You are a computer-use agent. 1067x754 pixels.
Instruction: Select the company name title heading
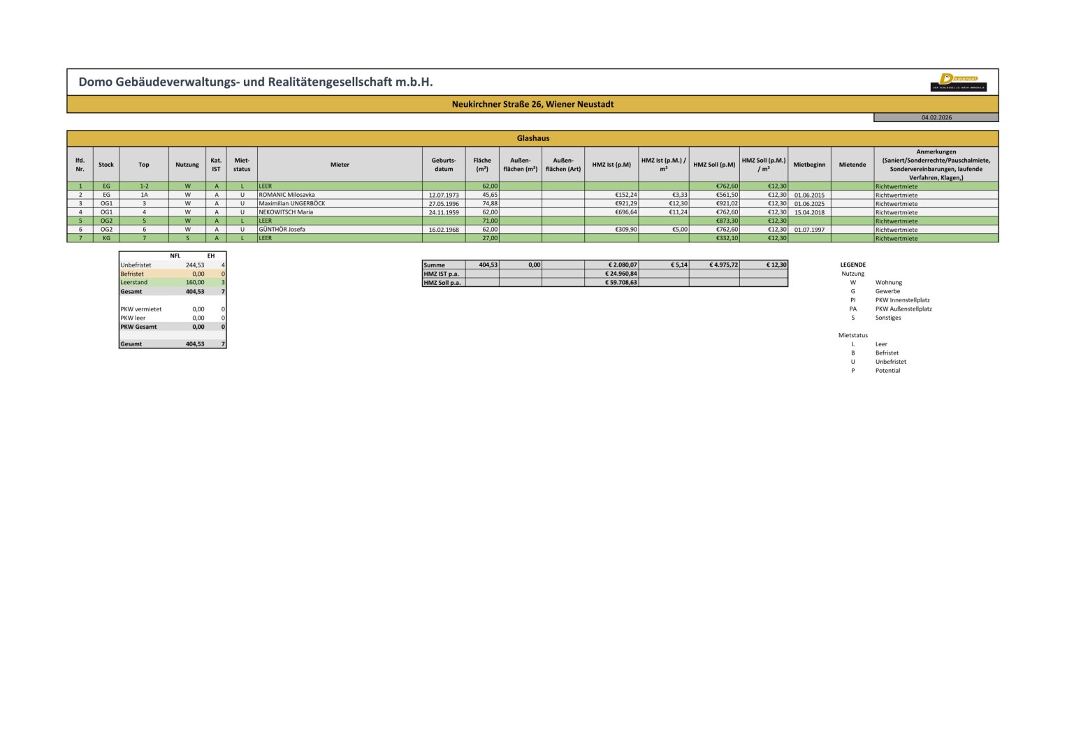pyautogui.click(x=256, y=82)
